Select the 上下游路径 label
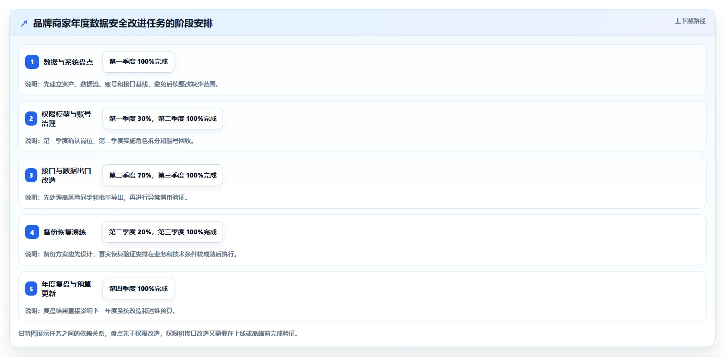 pyautogui.click(x=690, y=21)
